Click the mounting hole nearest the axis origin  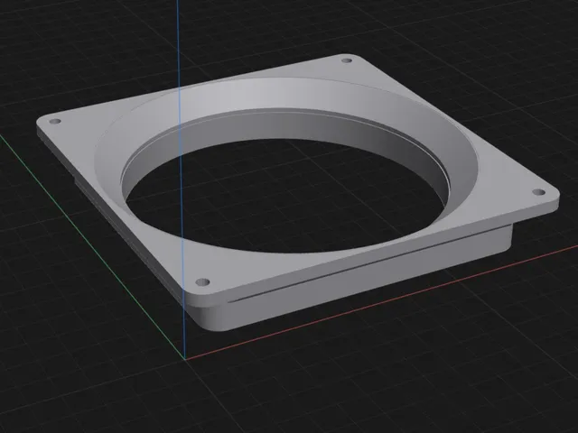click(x=202, y=282)
